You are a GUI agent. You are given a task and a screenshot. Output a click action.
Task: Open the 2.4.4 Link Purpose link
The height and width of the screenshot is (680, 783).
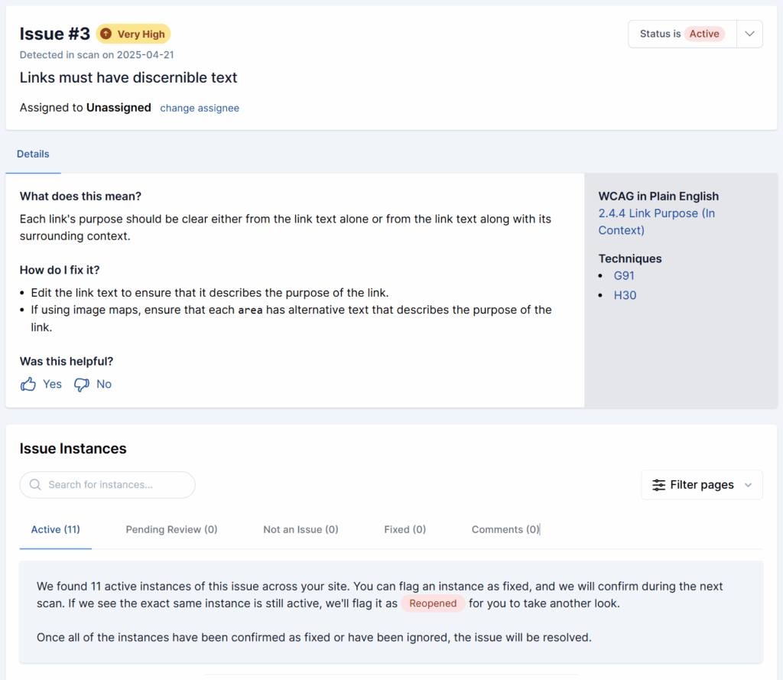pos(656,221)
